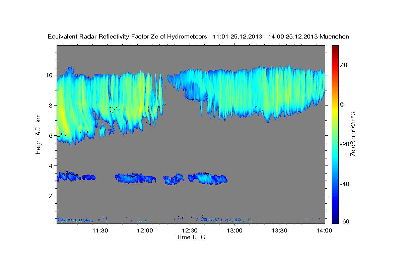Click the colorbar label 20

(x=344, y=65)
